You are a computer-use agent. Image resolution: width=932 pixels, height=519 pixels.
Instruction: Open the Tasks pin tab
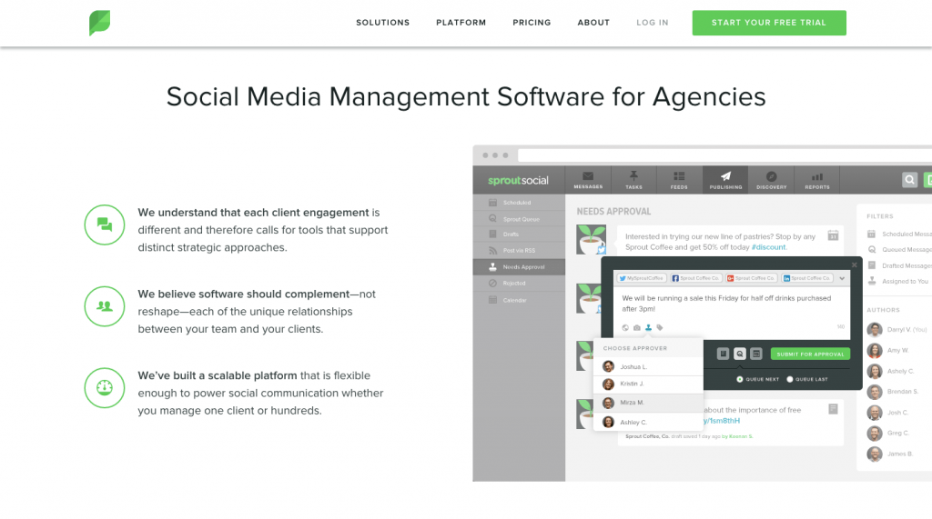coord(633,180)
